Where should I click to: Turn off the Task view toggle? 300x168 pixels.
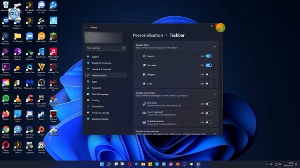tap(209, 65)
